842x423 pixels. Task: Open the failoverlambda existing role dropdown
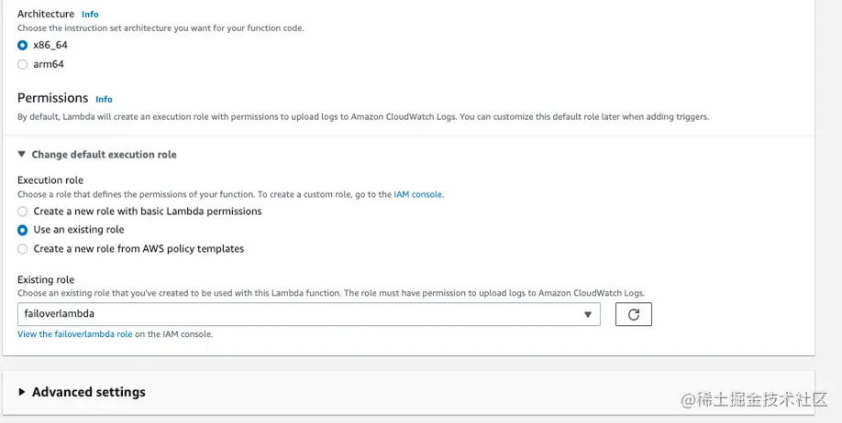308,315
